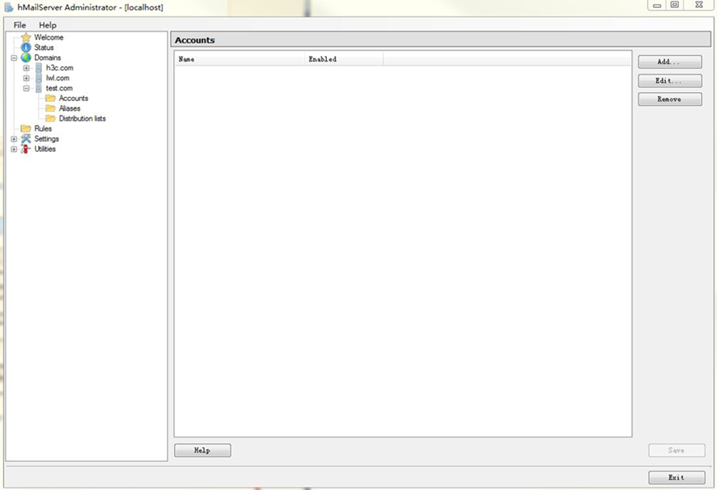Open the Help menu
The width and height of the screenshot is (717, 490).
click(48, 25)
